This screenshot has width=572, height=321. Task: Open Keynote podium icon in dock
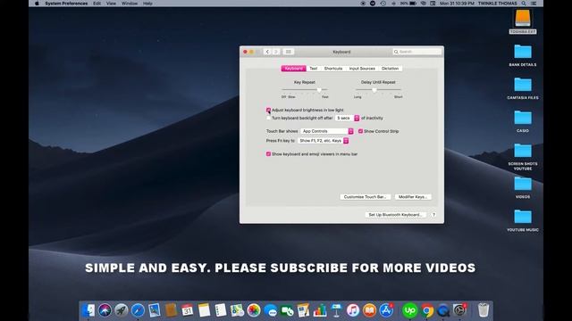click(x=336, y=310)
